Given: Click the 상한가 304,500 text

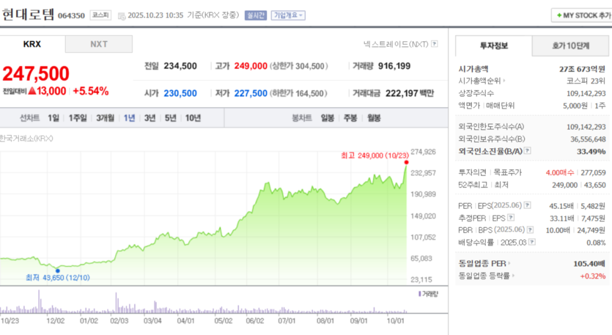Looking at the screenshot, I should click(x=298, y=66).
